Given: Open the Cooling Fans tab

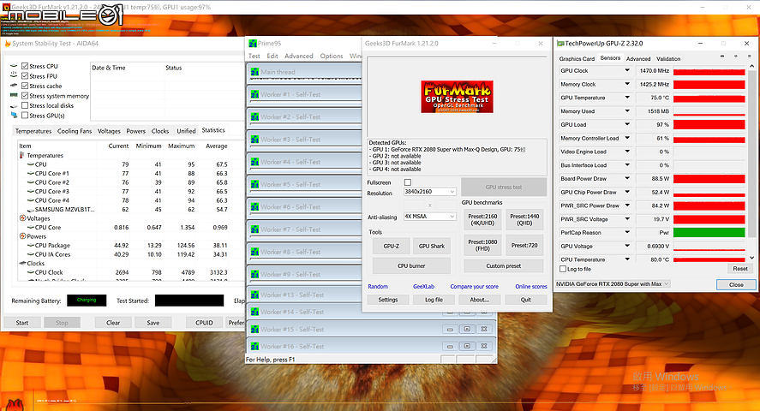Looking at the screenshot, I should click(75, 131).
